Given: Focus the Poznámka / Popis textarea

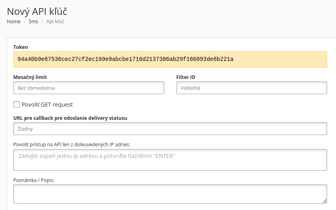Looking at the screenshot, I should point(170,194).
